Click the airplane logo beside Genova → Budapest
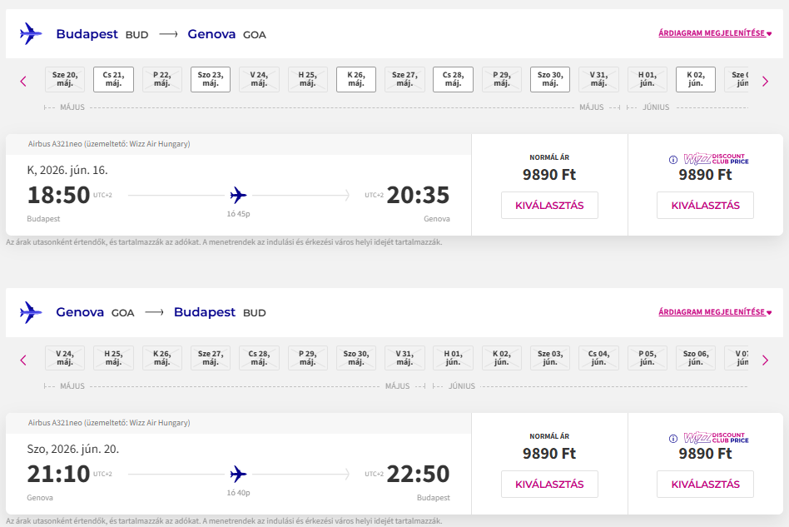This screenshot has width=789, height=527. click(31, 312)
